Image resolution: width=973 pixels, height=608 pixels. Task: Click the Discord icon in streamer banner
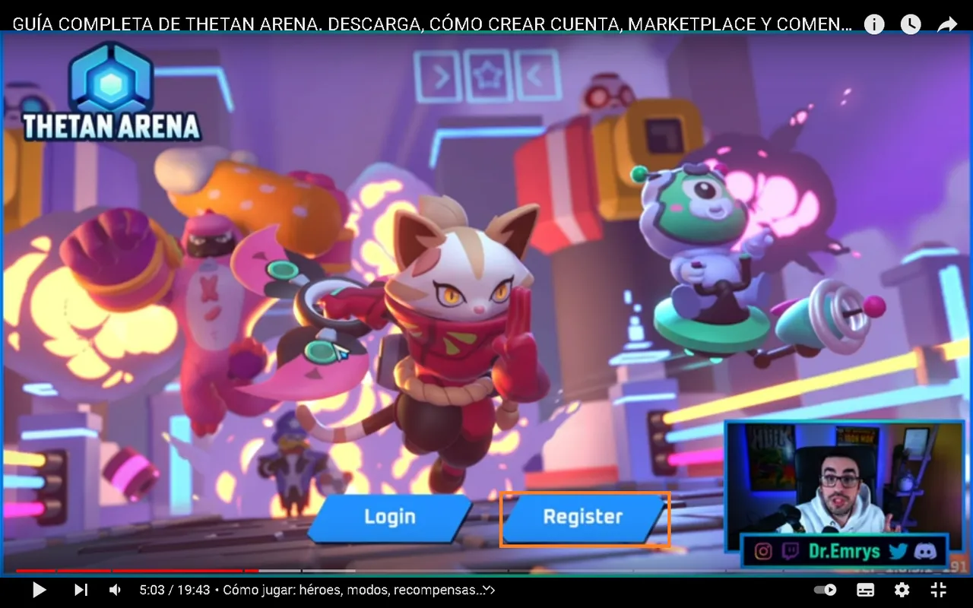click(x=924, y=551)
